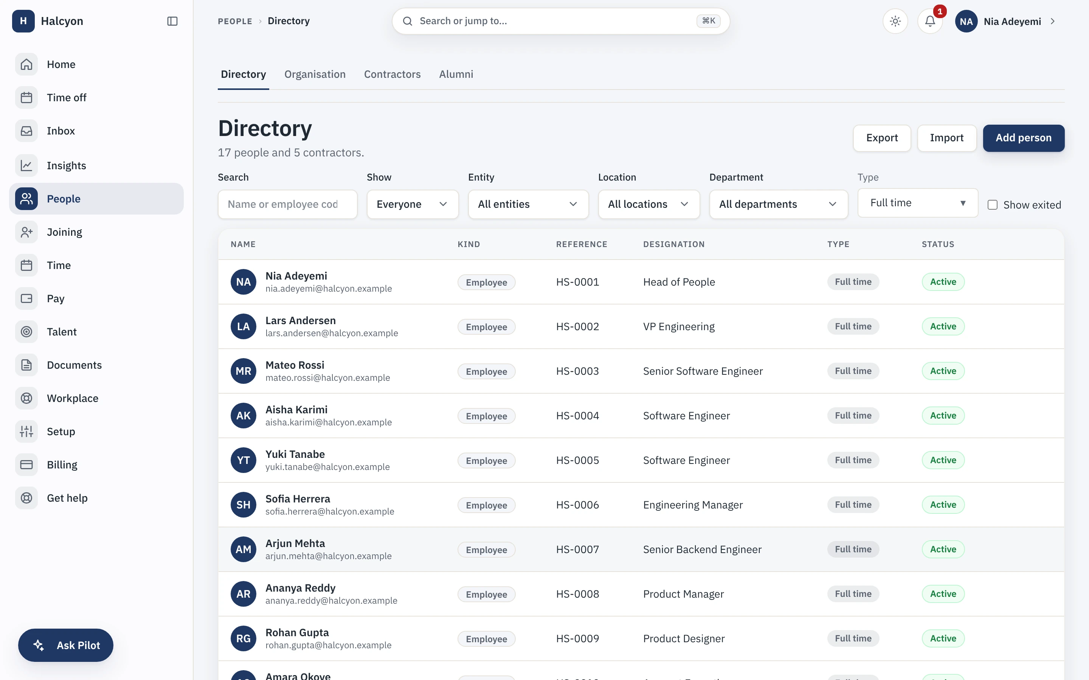Switch to the Organisation tab
The width and height of the screenshot is (1089, 680).
[x=315, y=74]
